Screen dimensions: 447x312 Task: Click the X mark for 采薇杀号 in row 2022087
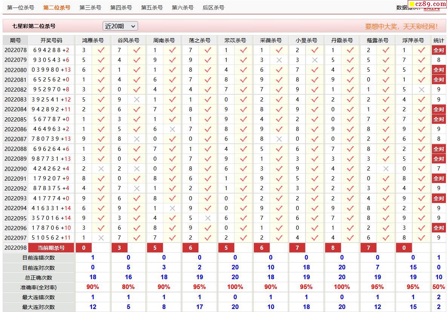pyautogui.click(x=279, y=139)
